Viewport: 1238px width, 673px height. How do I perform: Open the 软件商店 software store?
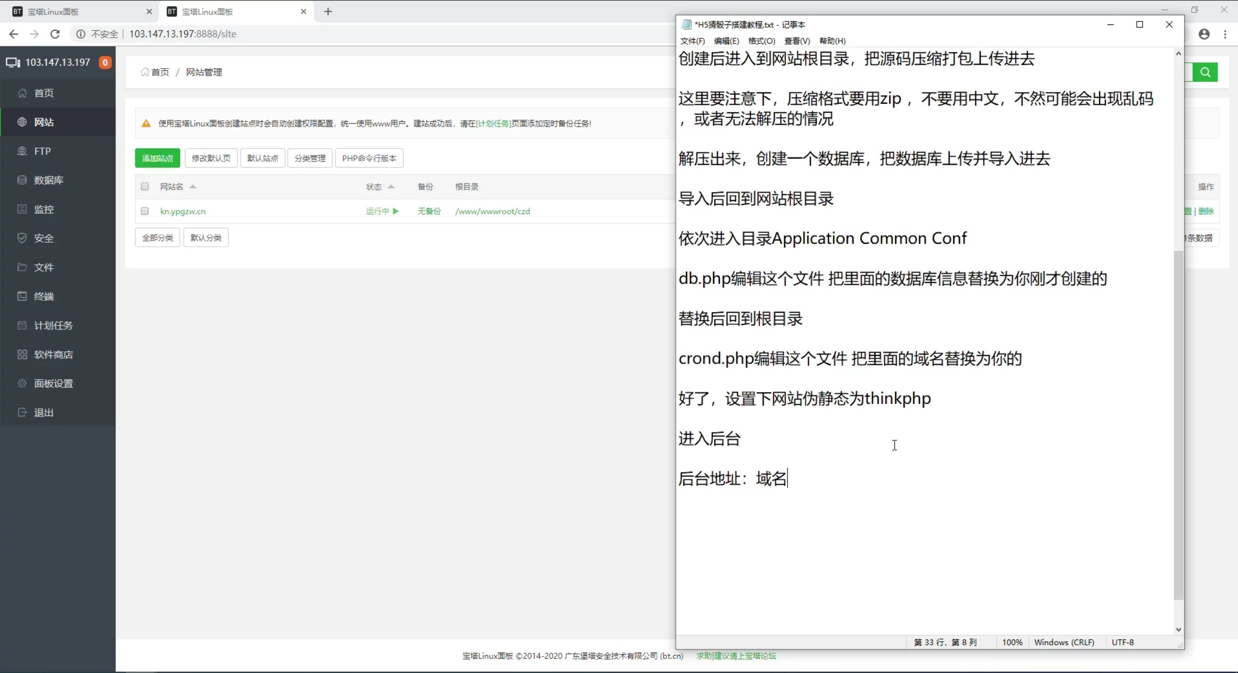pyautogui.click(x=52, y=354)
